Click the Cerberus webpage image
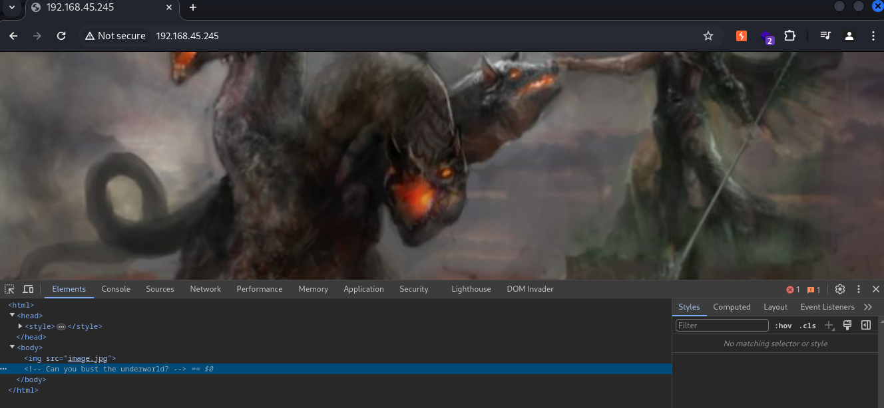 click(x=442, y=165)
